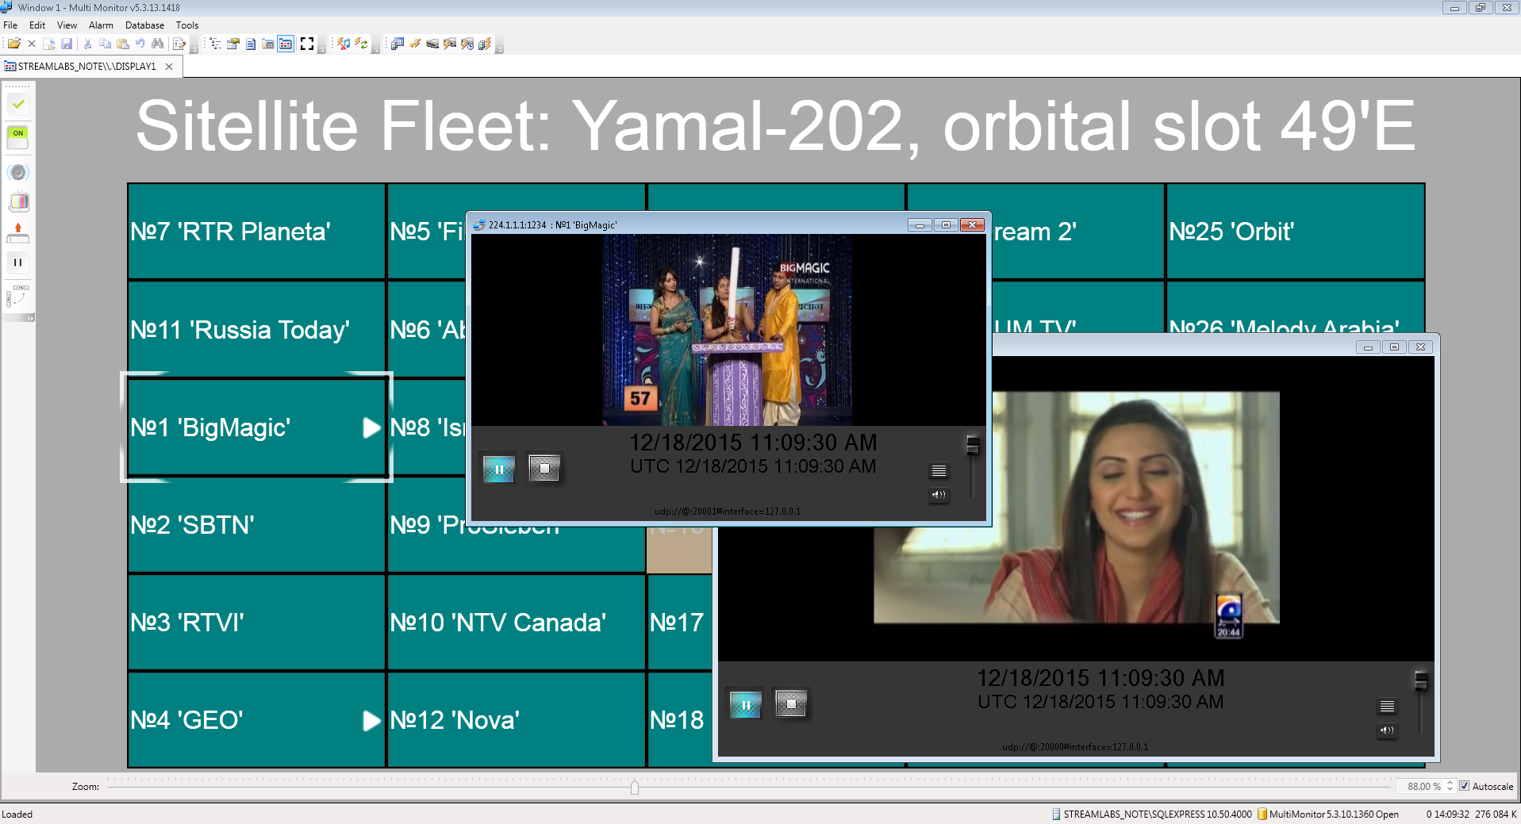Click the hardware device toolbar icon
This screenshot has height=824, width=1521.
tap(432, 44)
